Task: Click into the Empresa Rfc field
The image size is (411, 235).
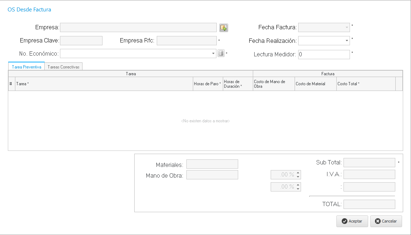Action: [186, 41]
